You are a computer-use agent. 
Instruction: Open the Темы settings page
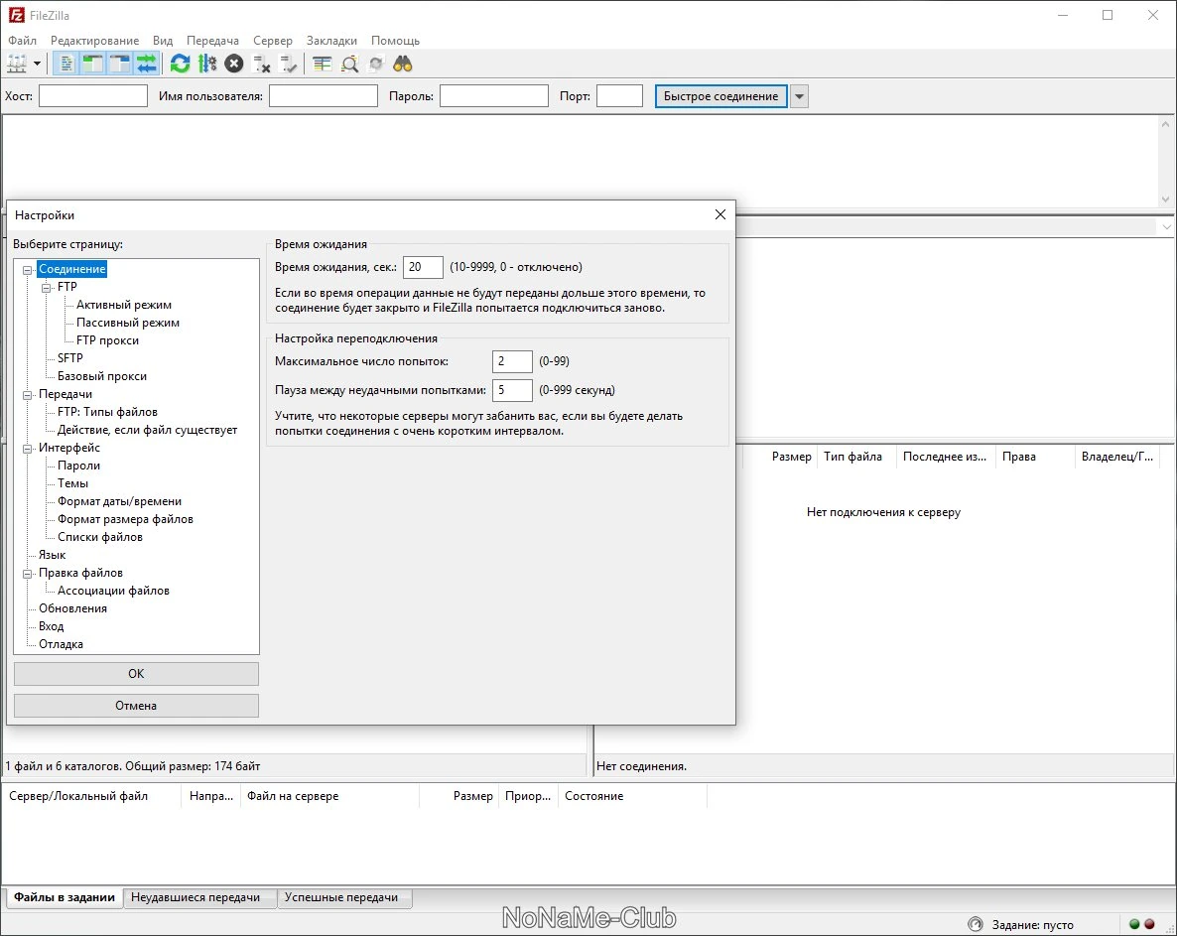pos(72,483)
